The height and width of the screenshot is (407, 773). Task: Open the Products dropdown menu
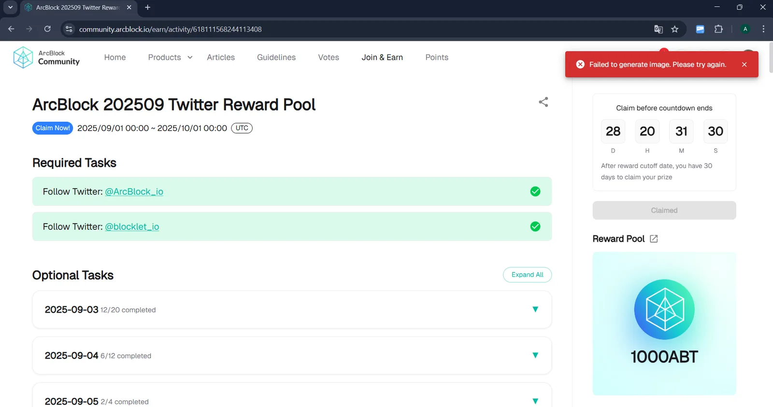(170, 57)
